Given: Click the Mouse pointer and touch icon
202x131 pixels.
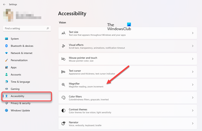Looking at the screenshot, I should click(63, 59).
